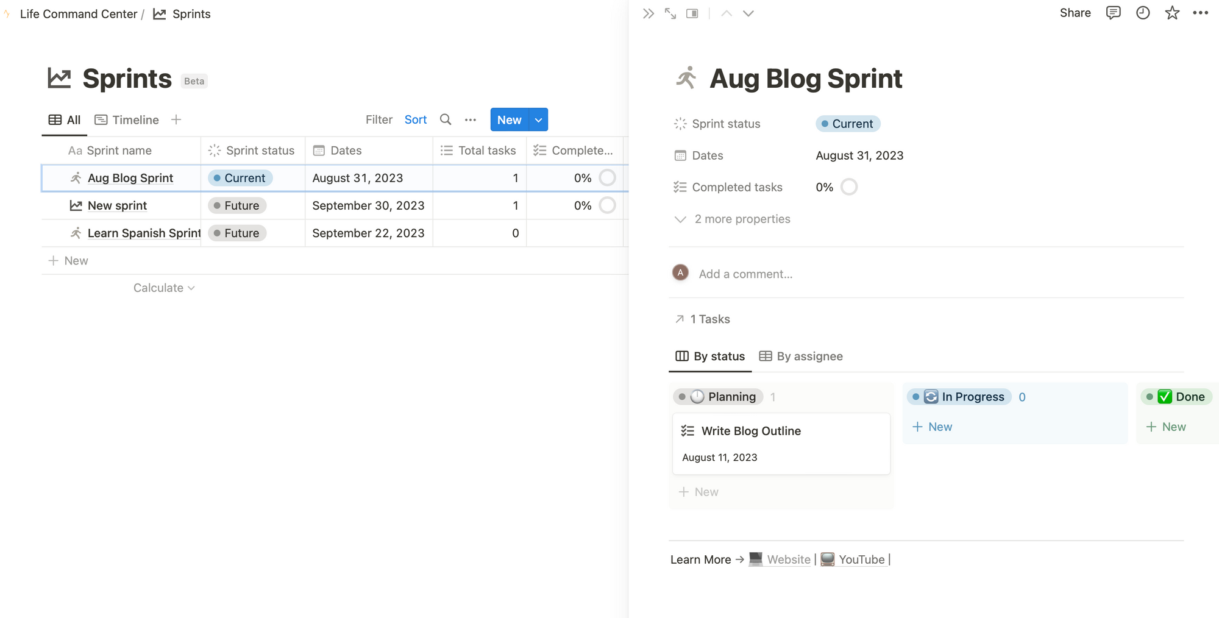Click the Completed tasks property icon in peek

click(680, 187)
